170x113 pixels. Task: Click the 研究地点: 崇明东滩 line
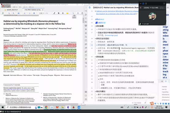(x=106, y=42)
